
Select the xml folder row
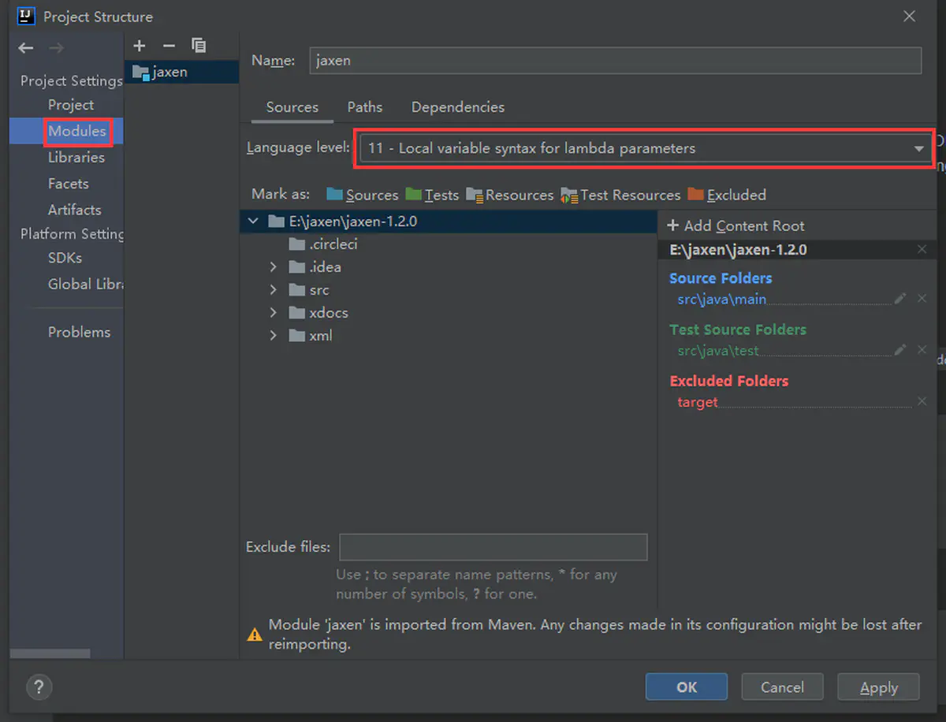[x=449, y=336]
